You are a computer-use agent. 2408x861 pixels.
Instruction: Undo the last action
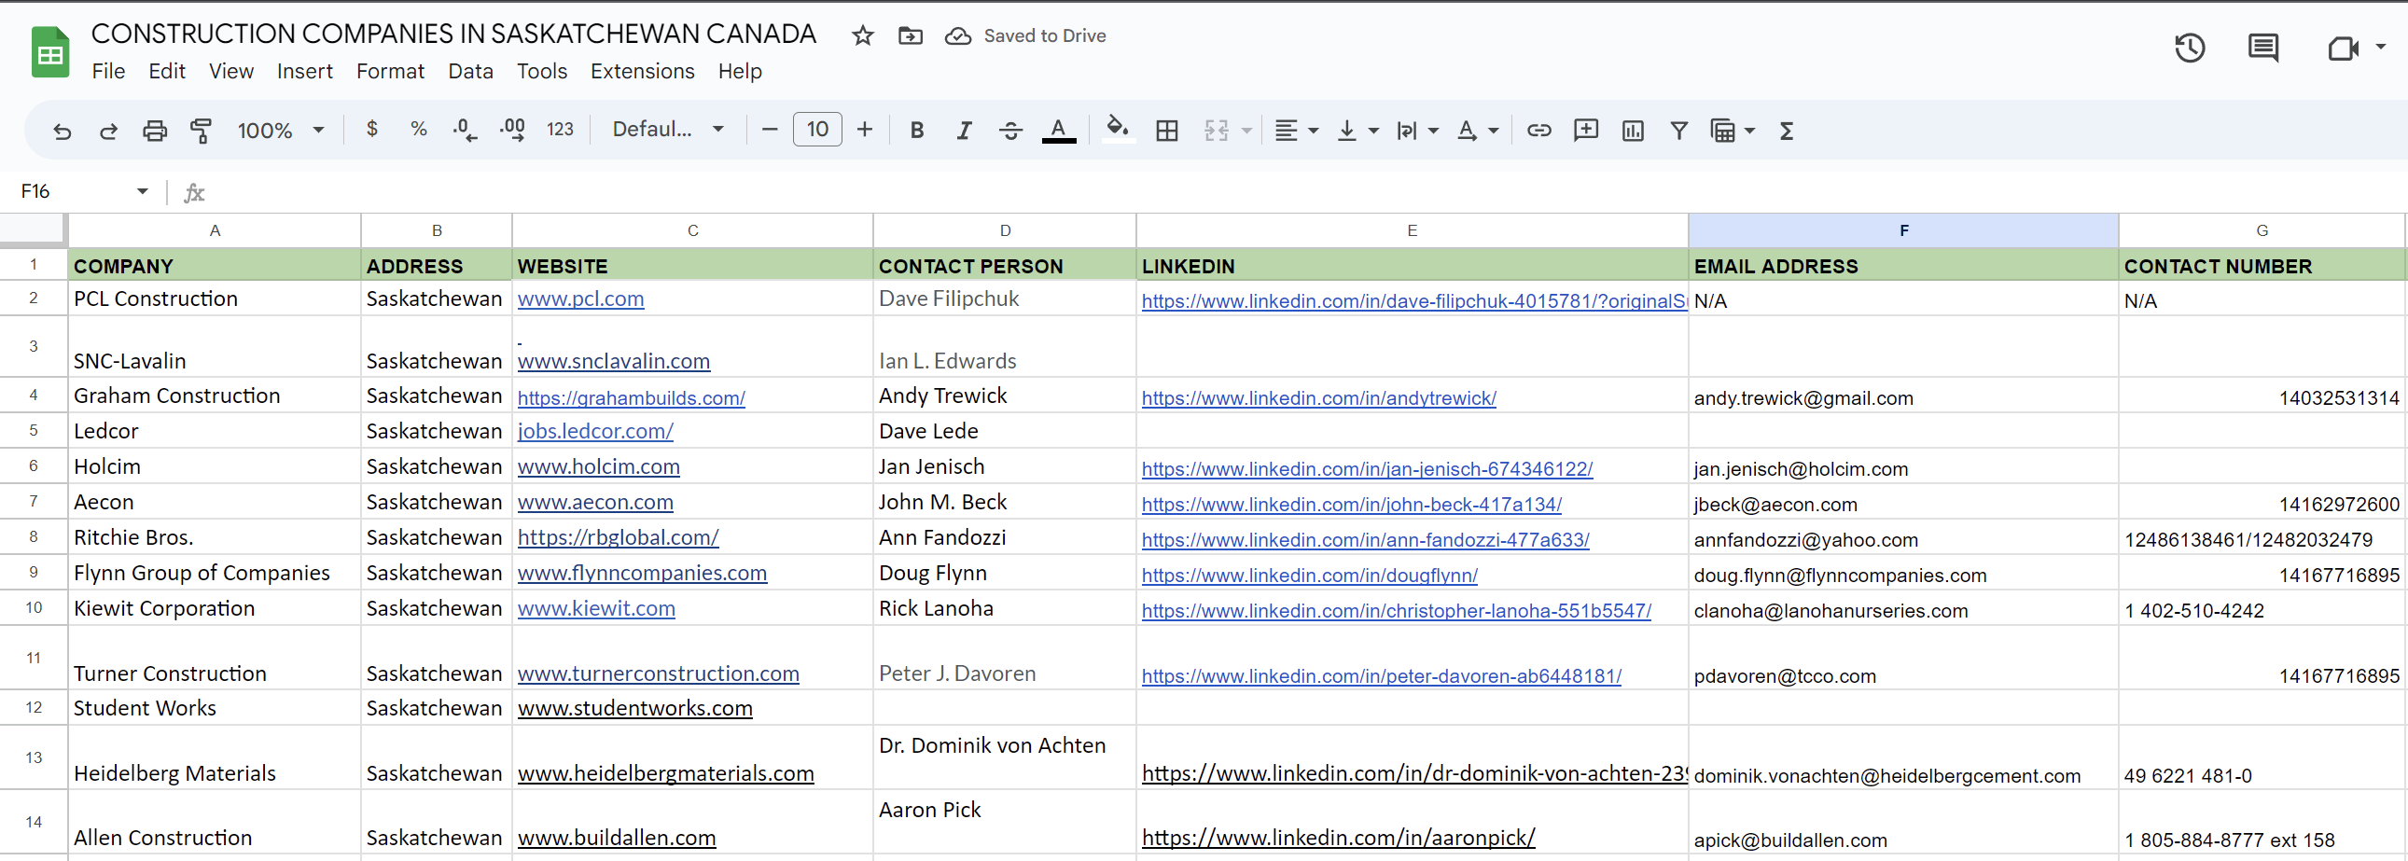coord(62,131)
